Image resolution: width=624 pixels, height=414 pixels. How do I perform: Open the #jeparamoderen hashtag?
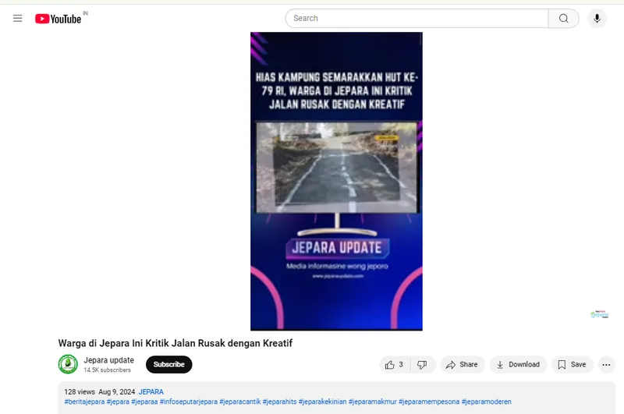[486, 402]
